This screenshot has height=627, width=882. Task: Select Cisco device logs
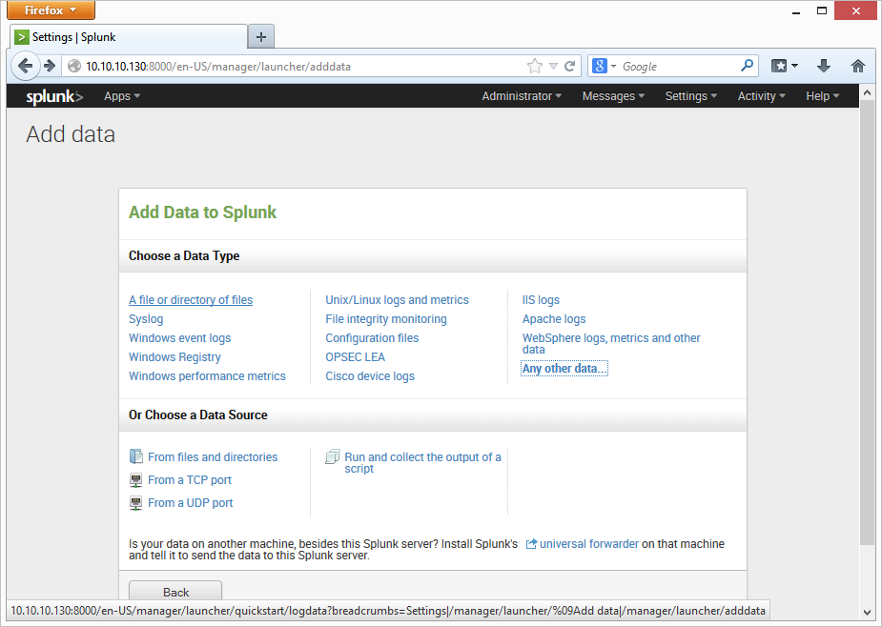point(370,376)
